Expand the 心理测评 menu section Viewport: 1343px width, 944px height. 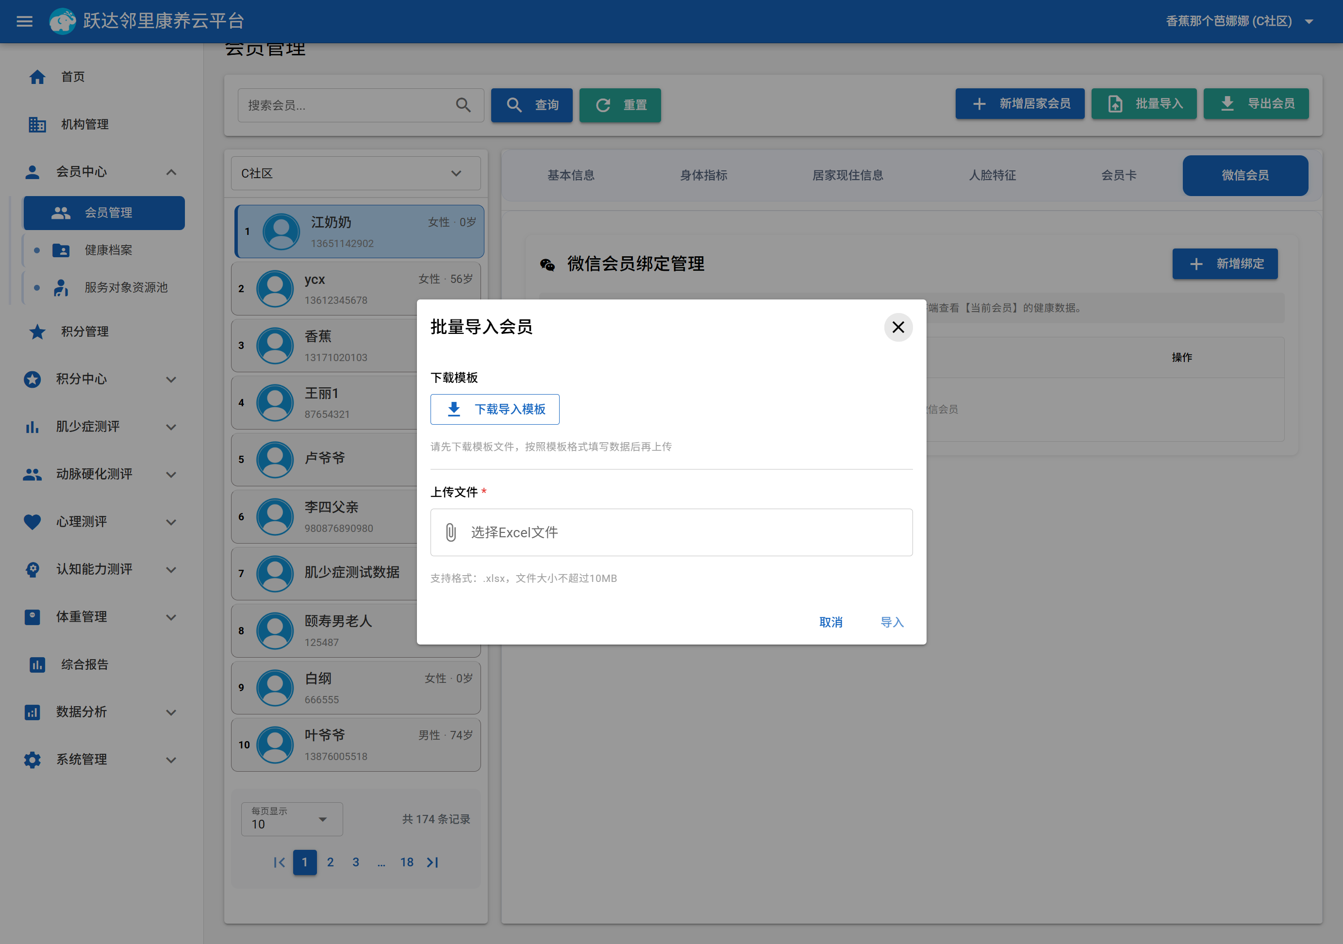171,522
